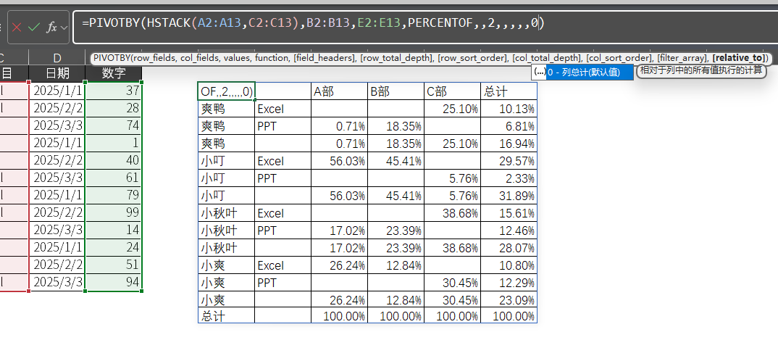
Task: Select the cell with value 61
Action: point(114,177)
